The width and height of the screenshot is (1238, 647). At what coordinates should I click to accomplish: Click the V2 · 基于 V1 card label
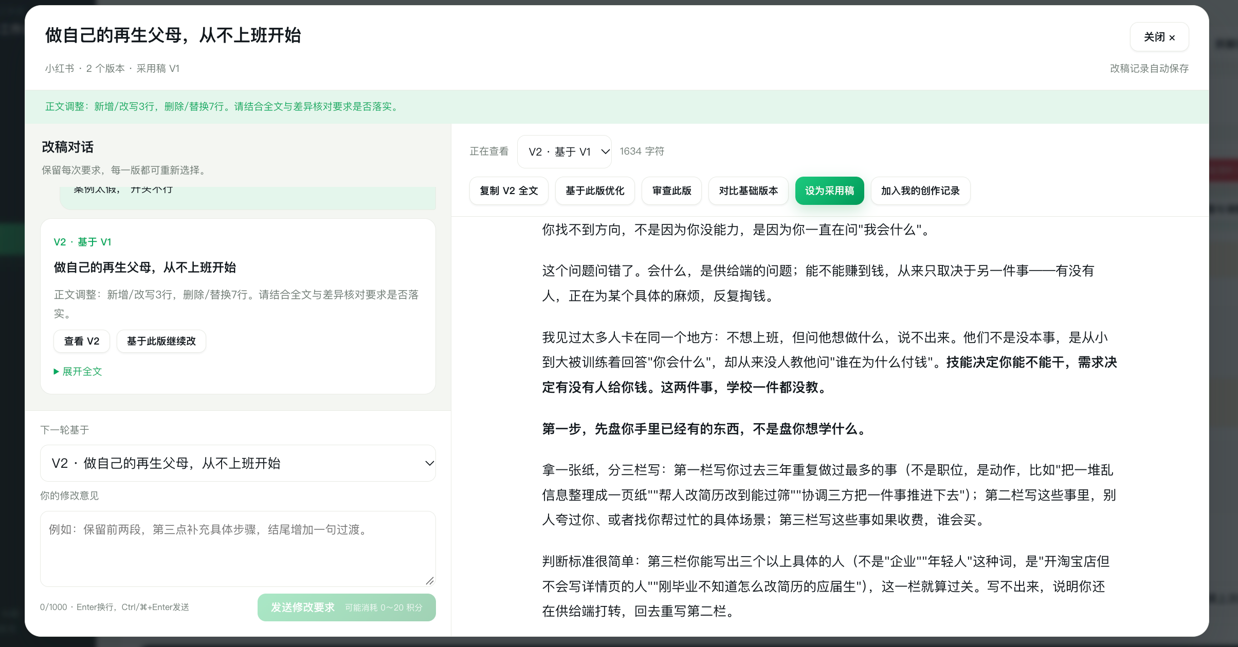pos(82,242)
